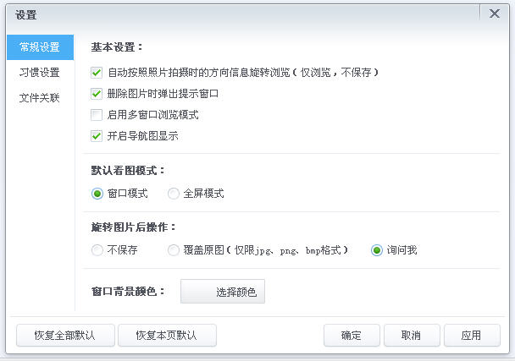
Task: Select 窗口模式 radio button
Action: click(97, 194)
